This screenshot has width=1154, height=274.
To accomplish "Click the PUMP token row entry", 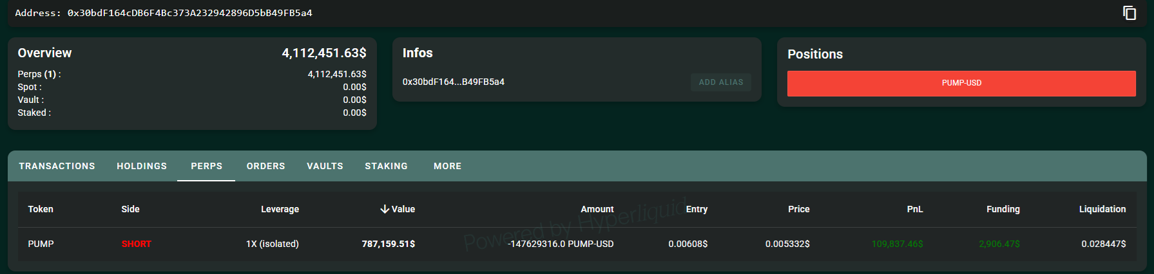I will pos(41,244).
